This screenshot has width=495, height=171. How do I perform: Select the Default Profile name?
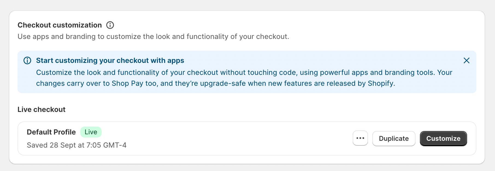click(51, 132)
